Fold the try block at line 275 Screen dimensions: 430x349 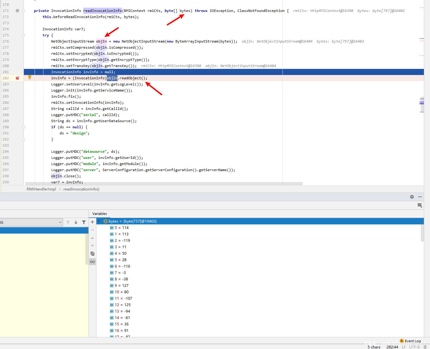click(x=24, y=35)
